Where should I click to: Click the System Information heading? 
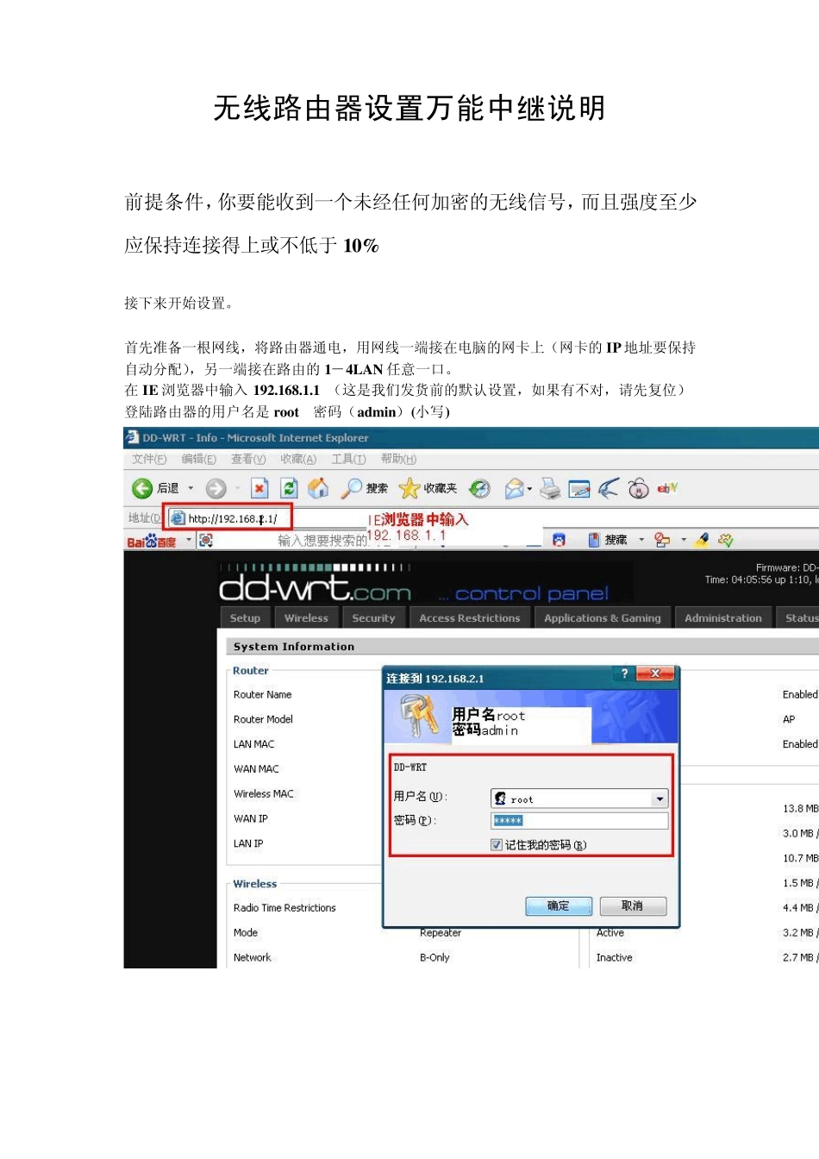pos(294,647)
